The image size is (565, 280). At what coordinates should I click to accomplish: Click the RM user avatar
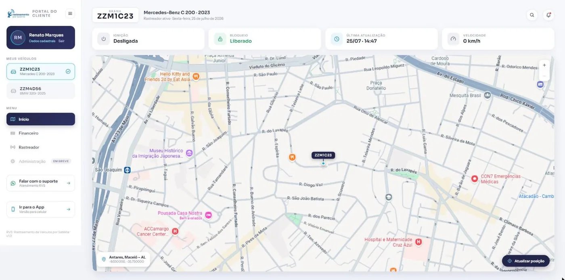tap(18, 38)
